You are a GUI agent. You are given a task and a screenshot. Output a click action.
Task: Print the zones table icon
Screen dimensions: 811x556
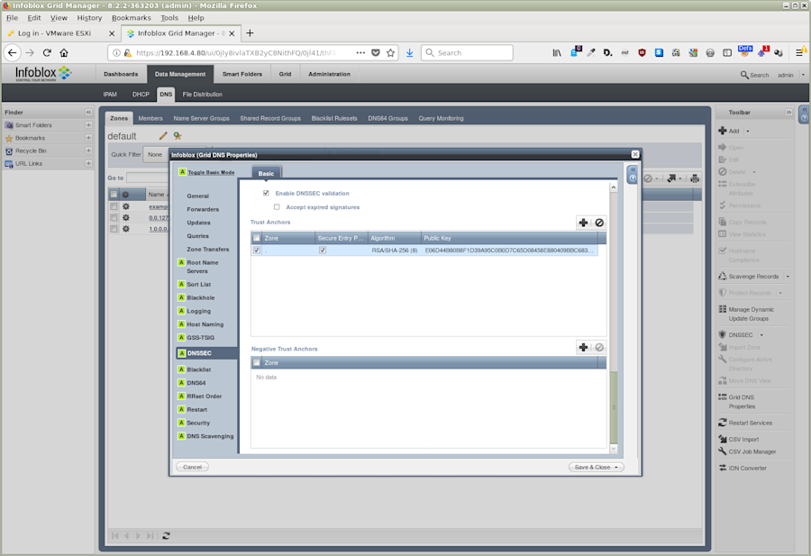point(695,178)
